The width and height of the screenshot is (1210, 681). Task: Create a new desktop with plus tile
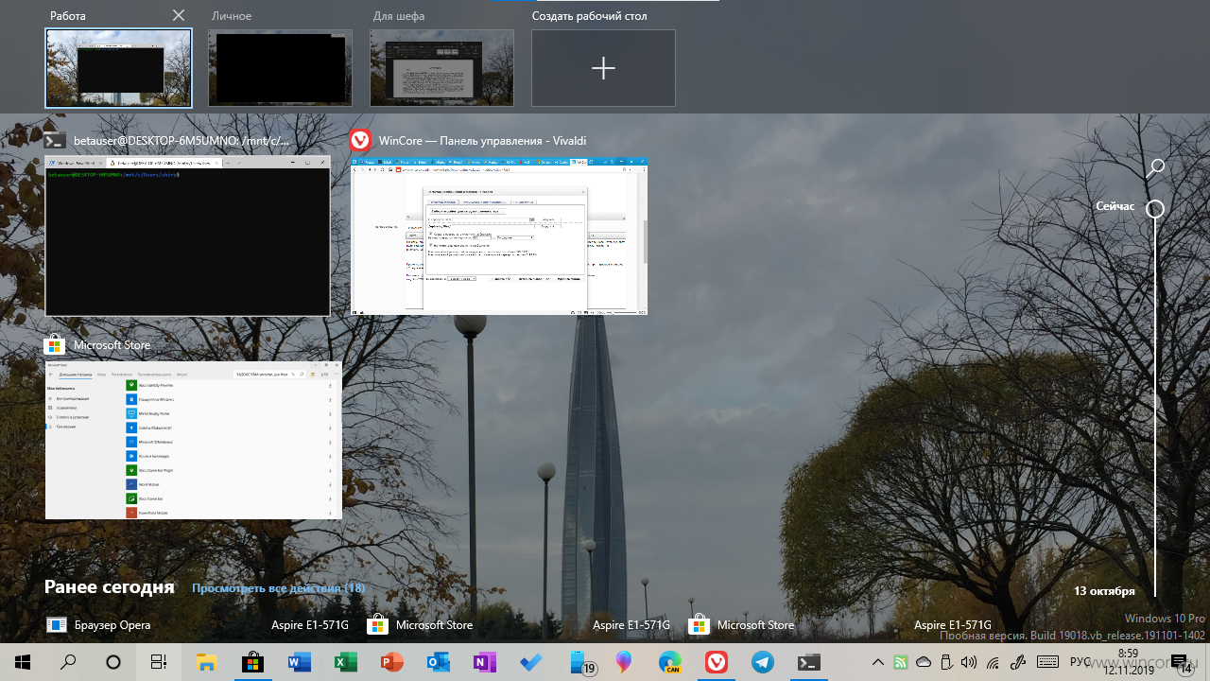point(603,68)
